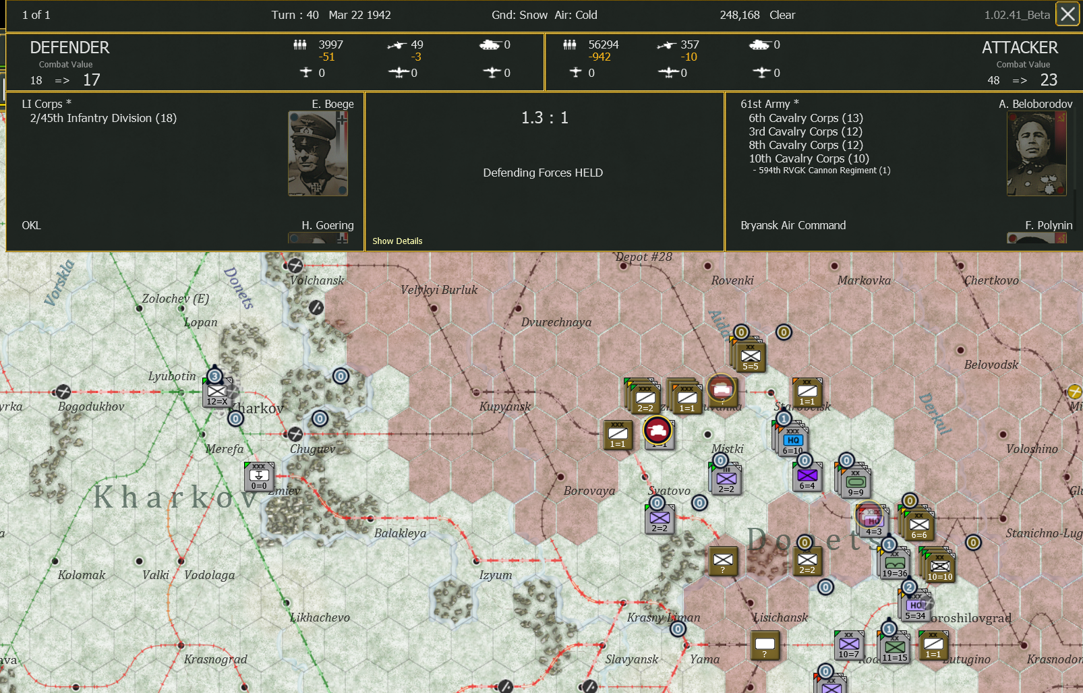Viewport: 1083px width, 693px height.
Task: Select the 11=15 unit counter
Action: 894,647
